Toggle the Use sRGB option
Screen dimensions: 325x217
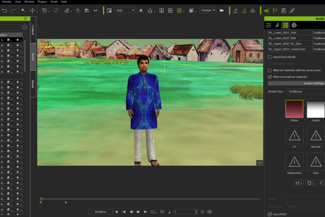click(x=269, y=214)
